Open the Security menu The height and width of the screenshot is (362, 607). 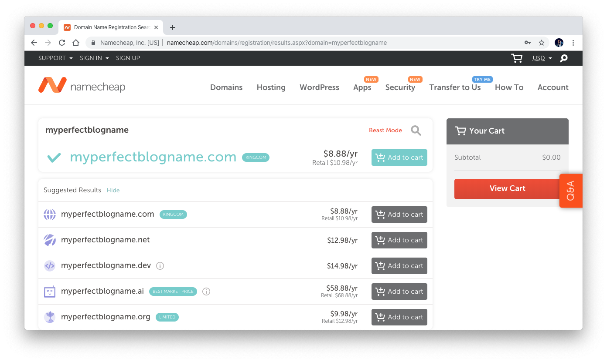(x=400, y=87)
